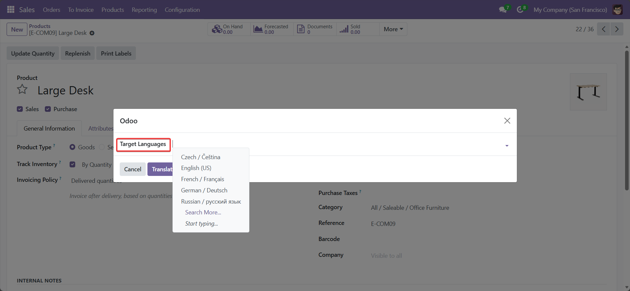Open the messages chat icon
Screen dimensions: 630x291
503,10
